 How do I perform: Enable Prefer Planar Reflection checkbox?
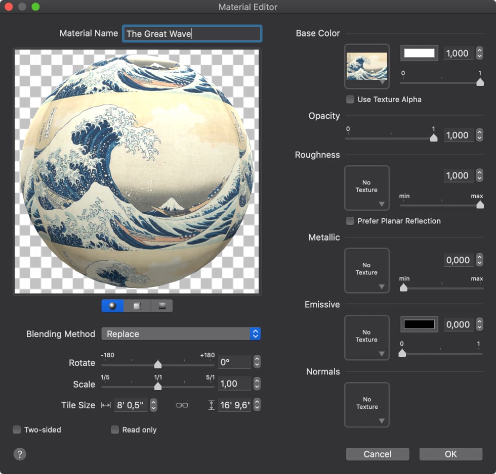[350, 221]
